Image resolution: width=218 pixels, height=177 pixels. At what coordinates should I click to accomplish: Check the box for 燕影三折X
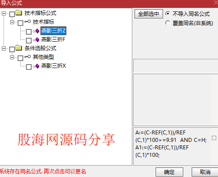29,67
